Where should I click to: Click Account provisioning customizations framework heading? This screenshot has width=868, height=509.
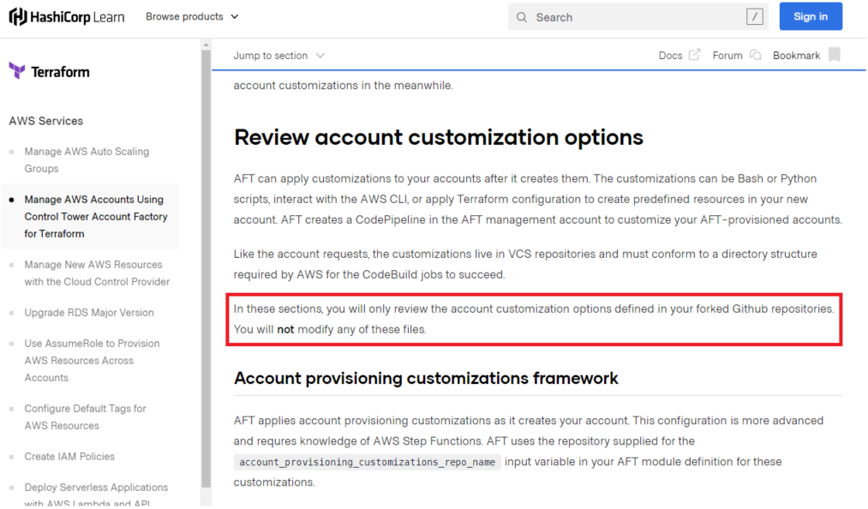click(x=426, y=378)
